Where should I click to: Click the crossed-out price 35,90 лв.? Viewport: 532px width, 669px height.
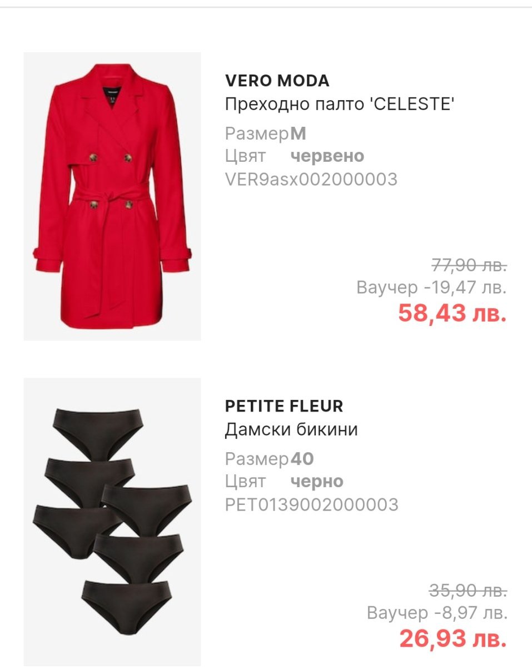468,591
